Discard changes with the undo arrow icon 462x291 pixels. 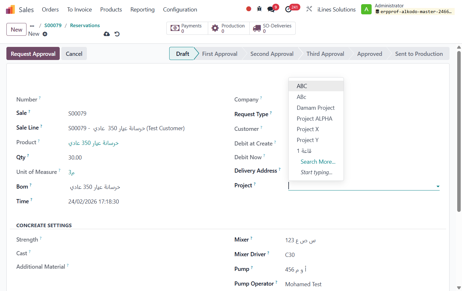click(x=117, y=34)
